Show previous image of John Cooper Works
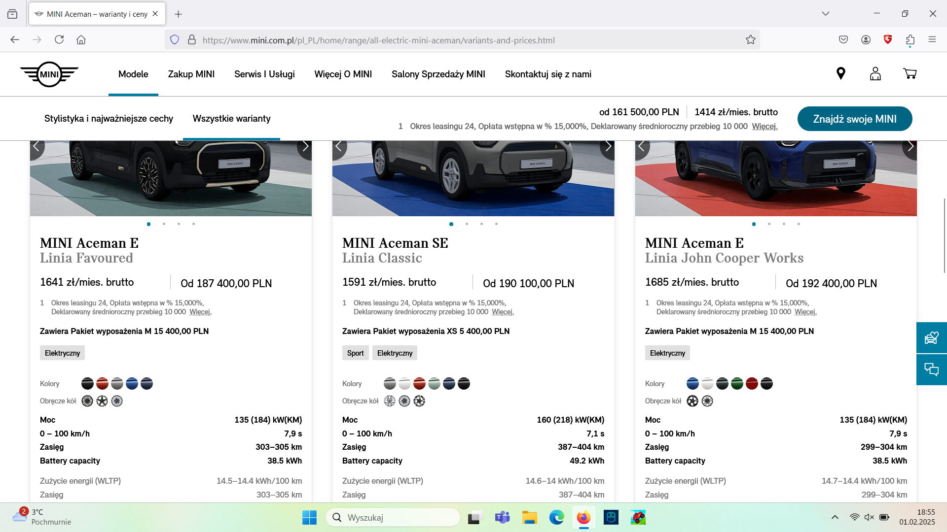This screenshot has height=532, width=947. click(642, 147)
